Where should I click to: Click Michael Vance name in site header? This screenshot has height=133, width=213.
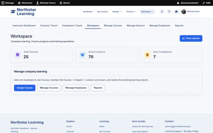pyautogui.click(x=193, y=12)
